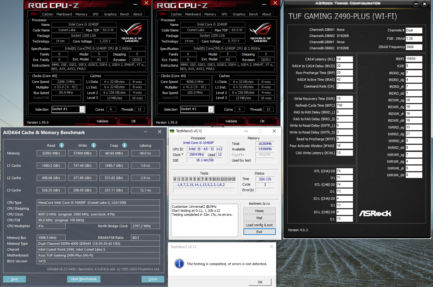Click the Refresh Cycle Time (tRFC) field

point(345,105)
